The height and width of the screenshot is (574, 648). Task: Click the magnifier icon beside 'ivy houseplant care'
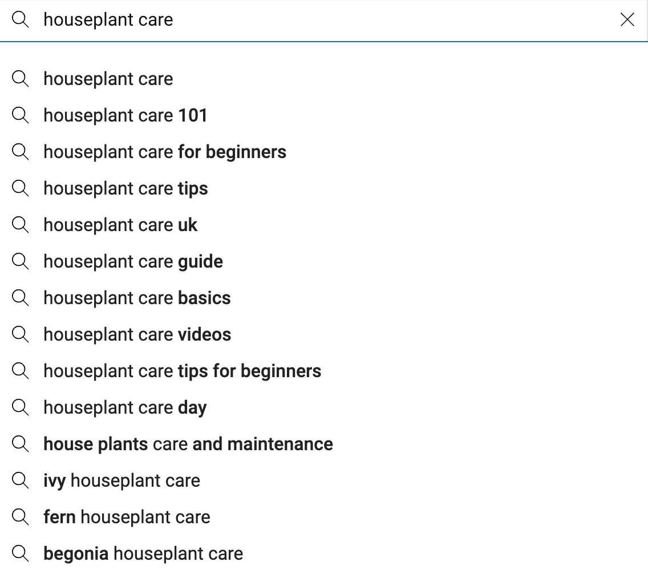click(x=21, y=480)
